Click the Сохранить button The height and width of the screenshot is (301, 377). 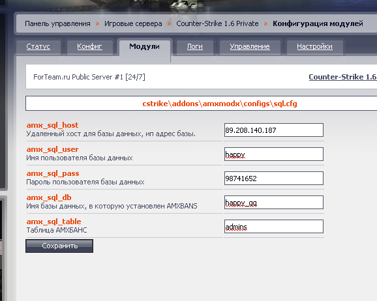[x=59, y=246]
